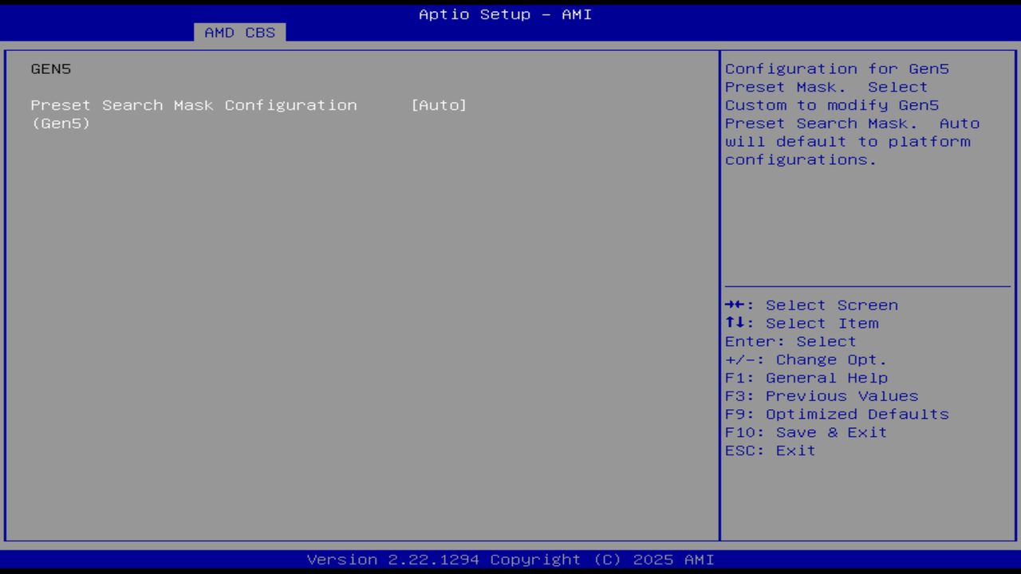Select the Preset Search Mask Configuration option
1021x574 pixels.
click(x=193, y=104)
